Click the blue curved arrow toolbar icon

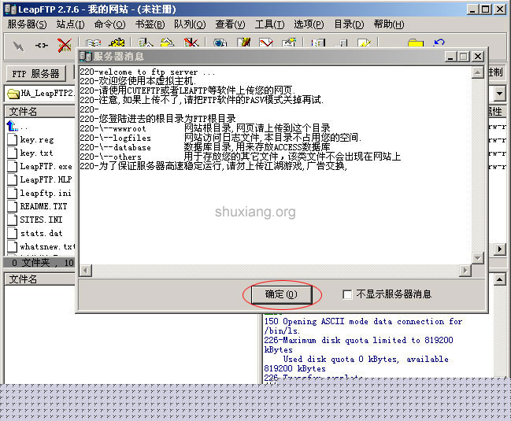pos(439,42)
